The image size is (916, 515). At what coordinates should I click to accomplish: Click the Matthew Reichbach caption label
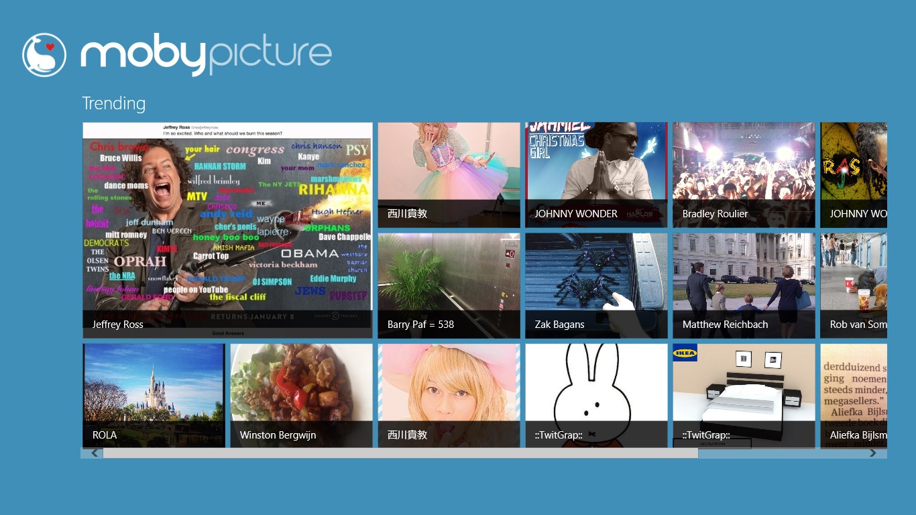725,325
